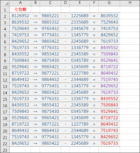Select row 15 header
Viewport: 140px width, 153px height.
coord(5,99)
